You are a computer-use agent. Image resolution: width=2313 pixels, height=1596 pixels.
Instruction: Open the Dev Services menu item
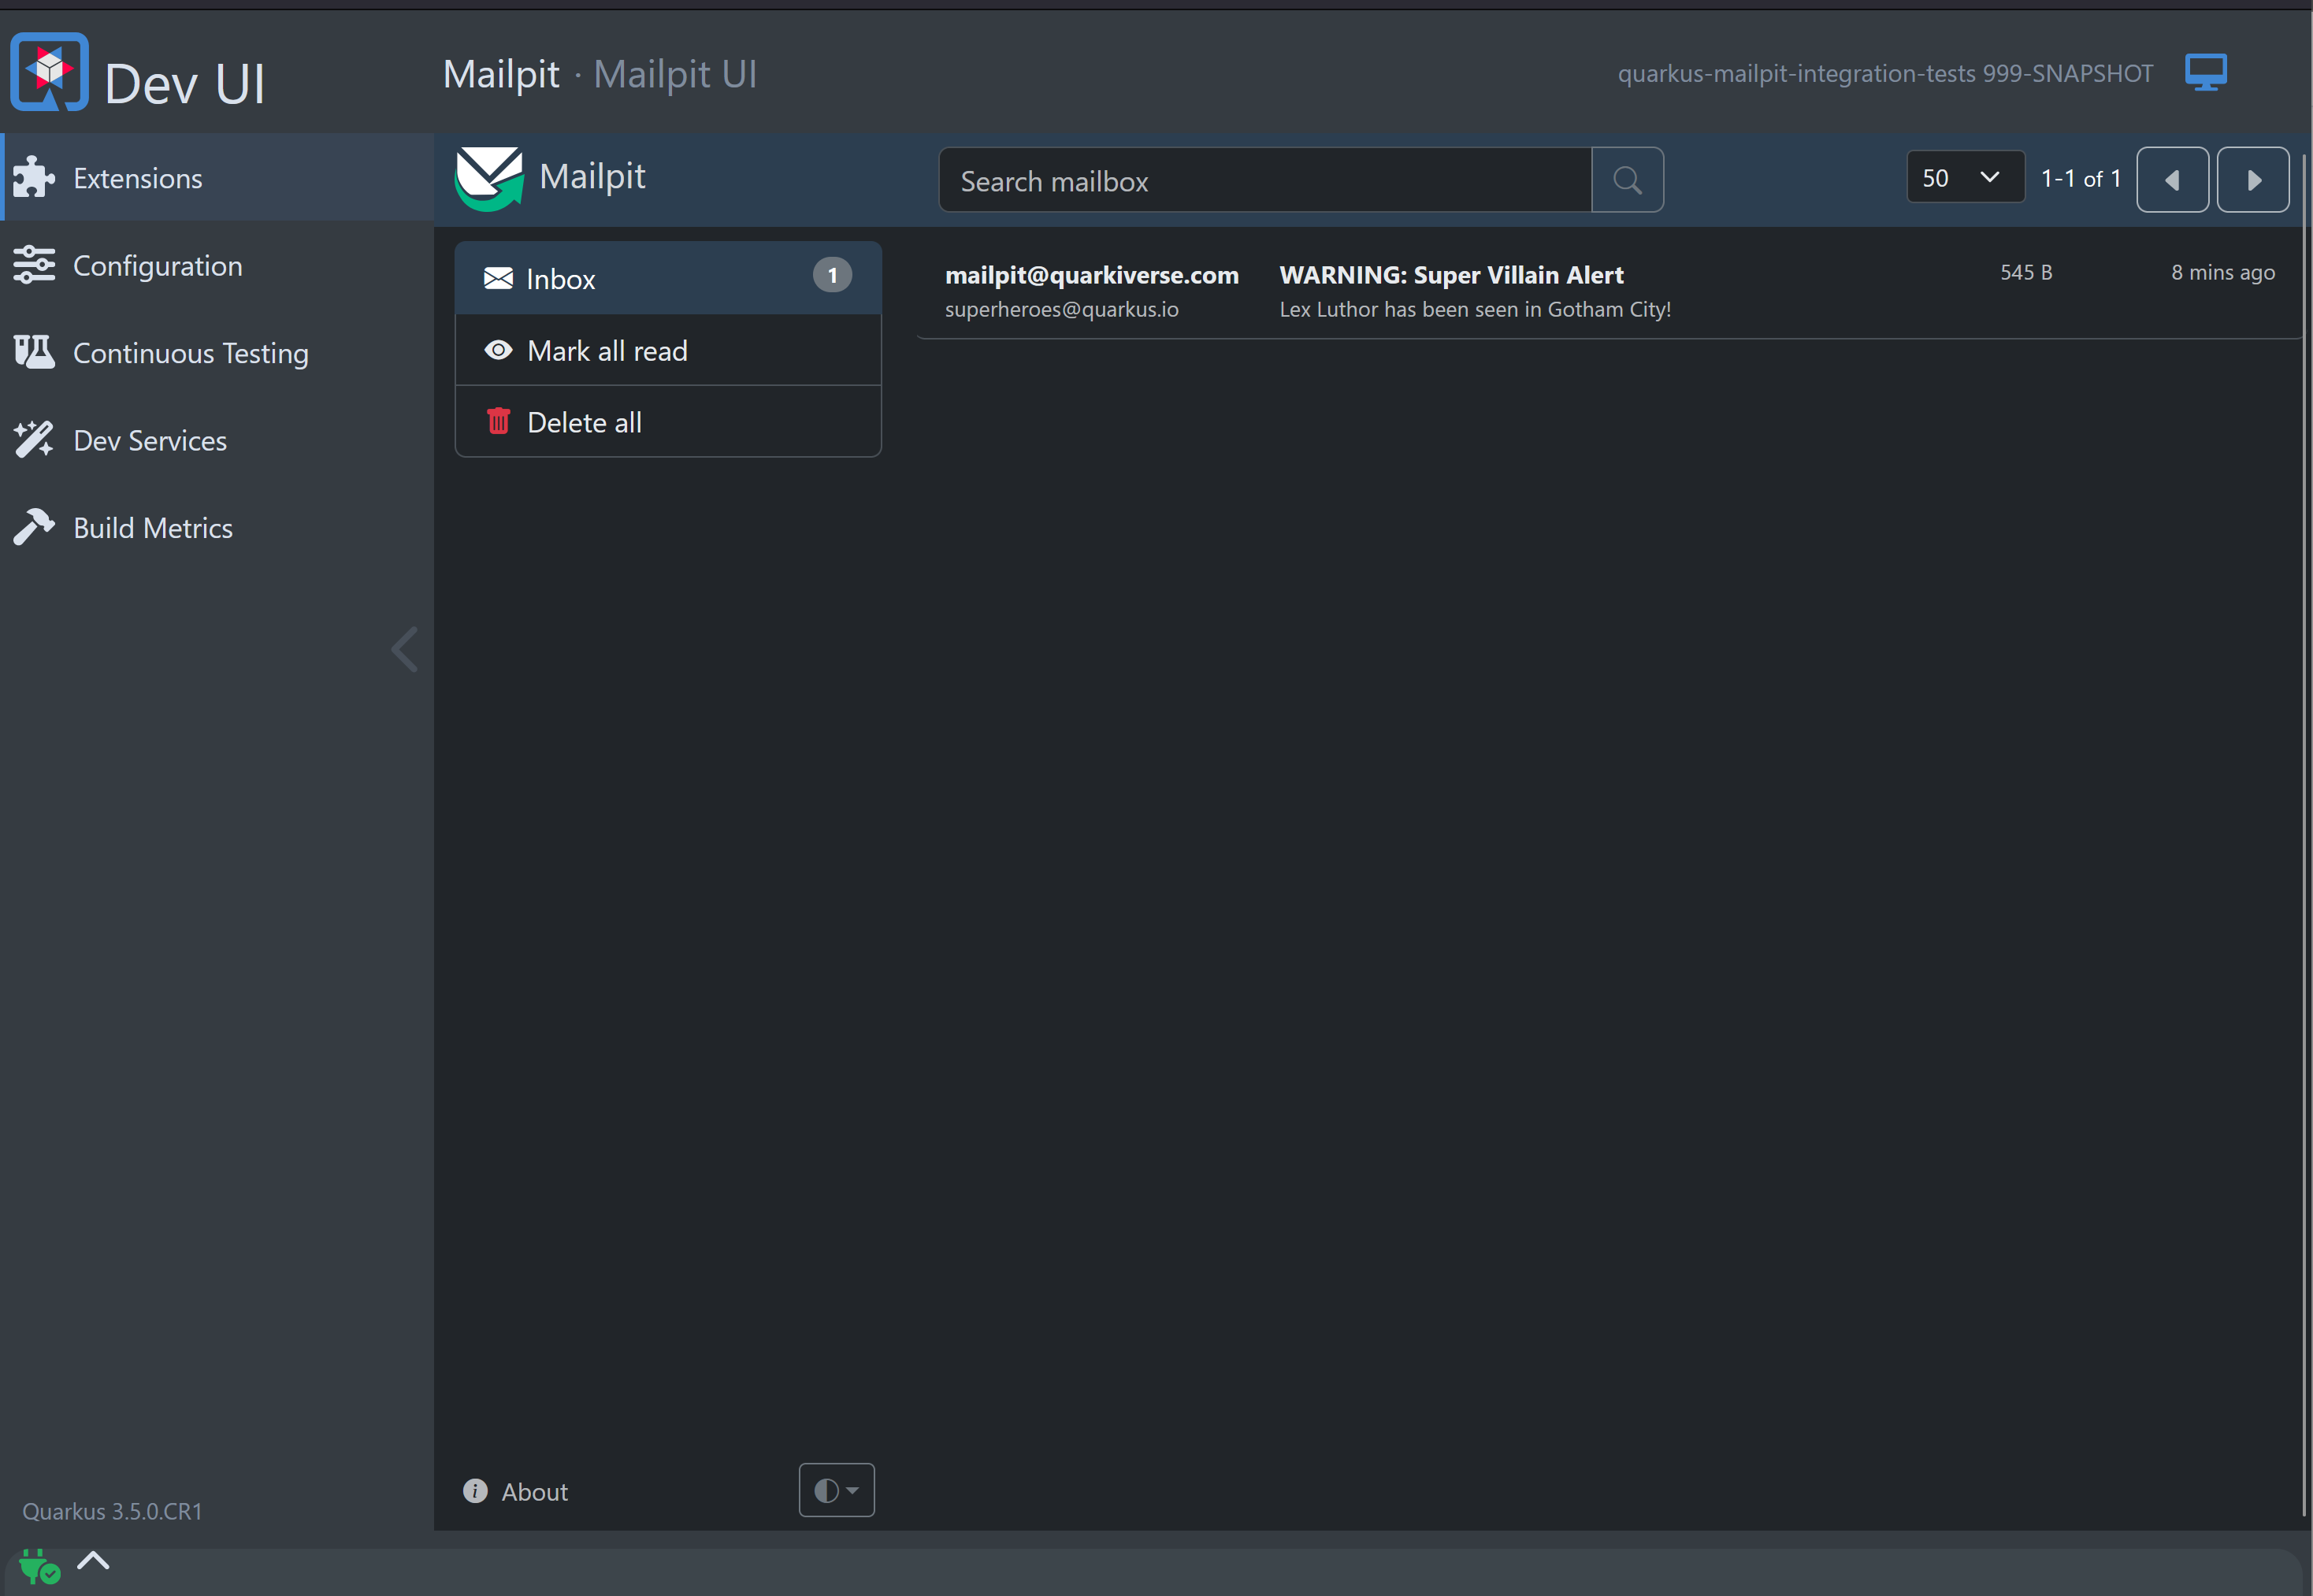tap(150, 441)
